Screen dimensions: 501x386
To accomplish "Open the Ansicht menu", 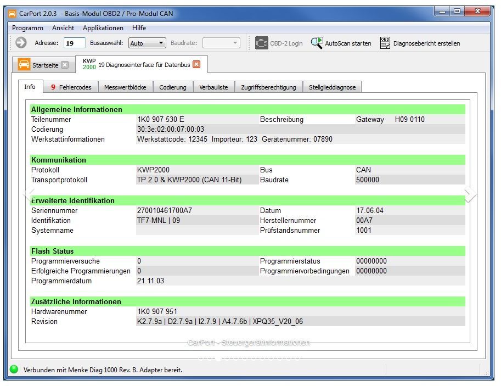I will tap(63, 28).
